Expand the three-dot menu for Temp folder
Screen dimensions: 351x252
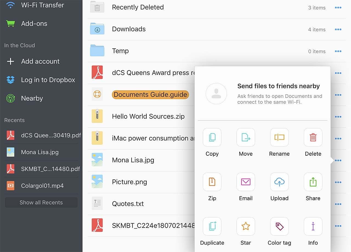[338, 51]
